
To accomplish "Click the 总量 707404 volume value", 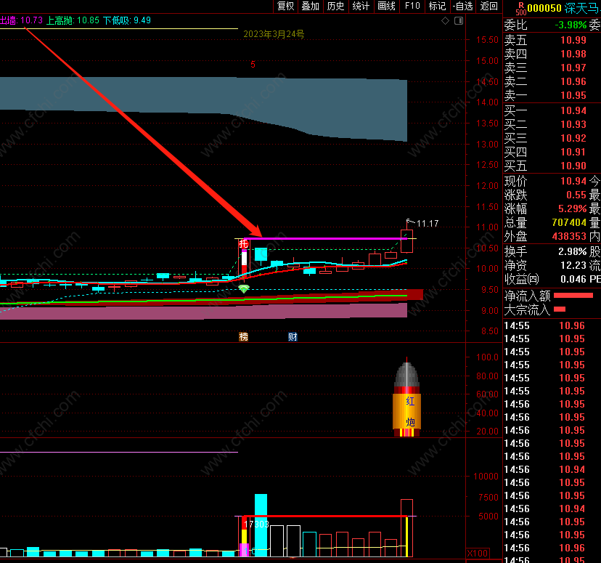I will 569,222.
